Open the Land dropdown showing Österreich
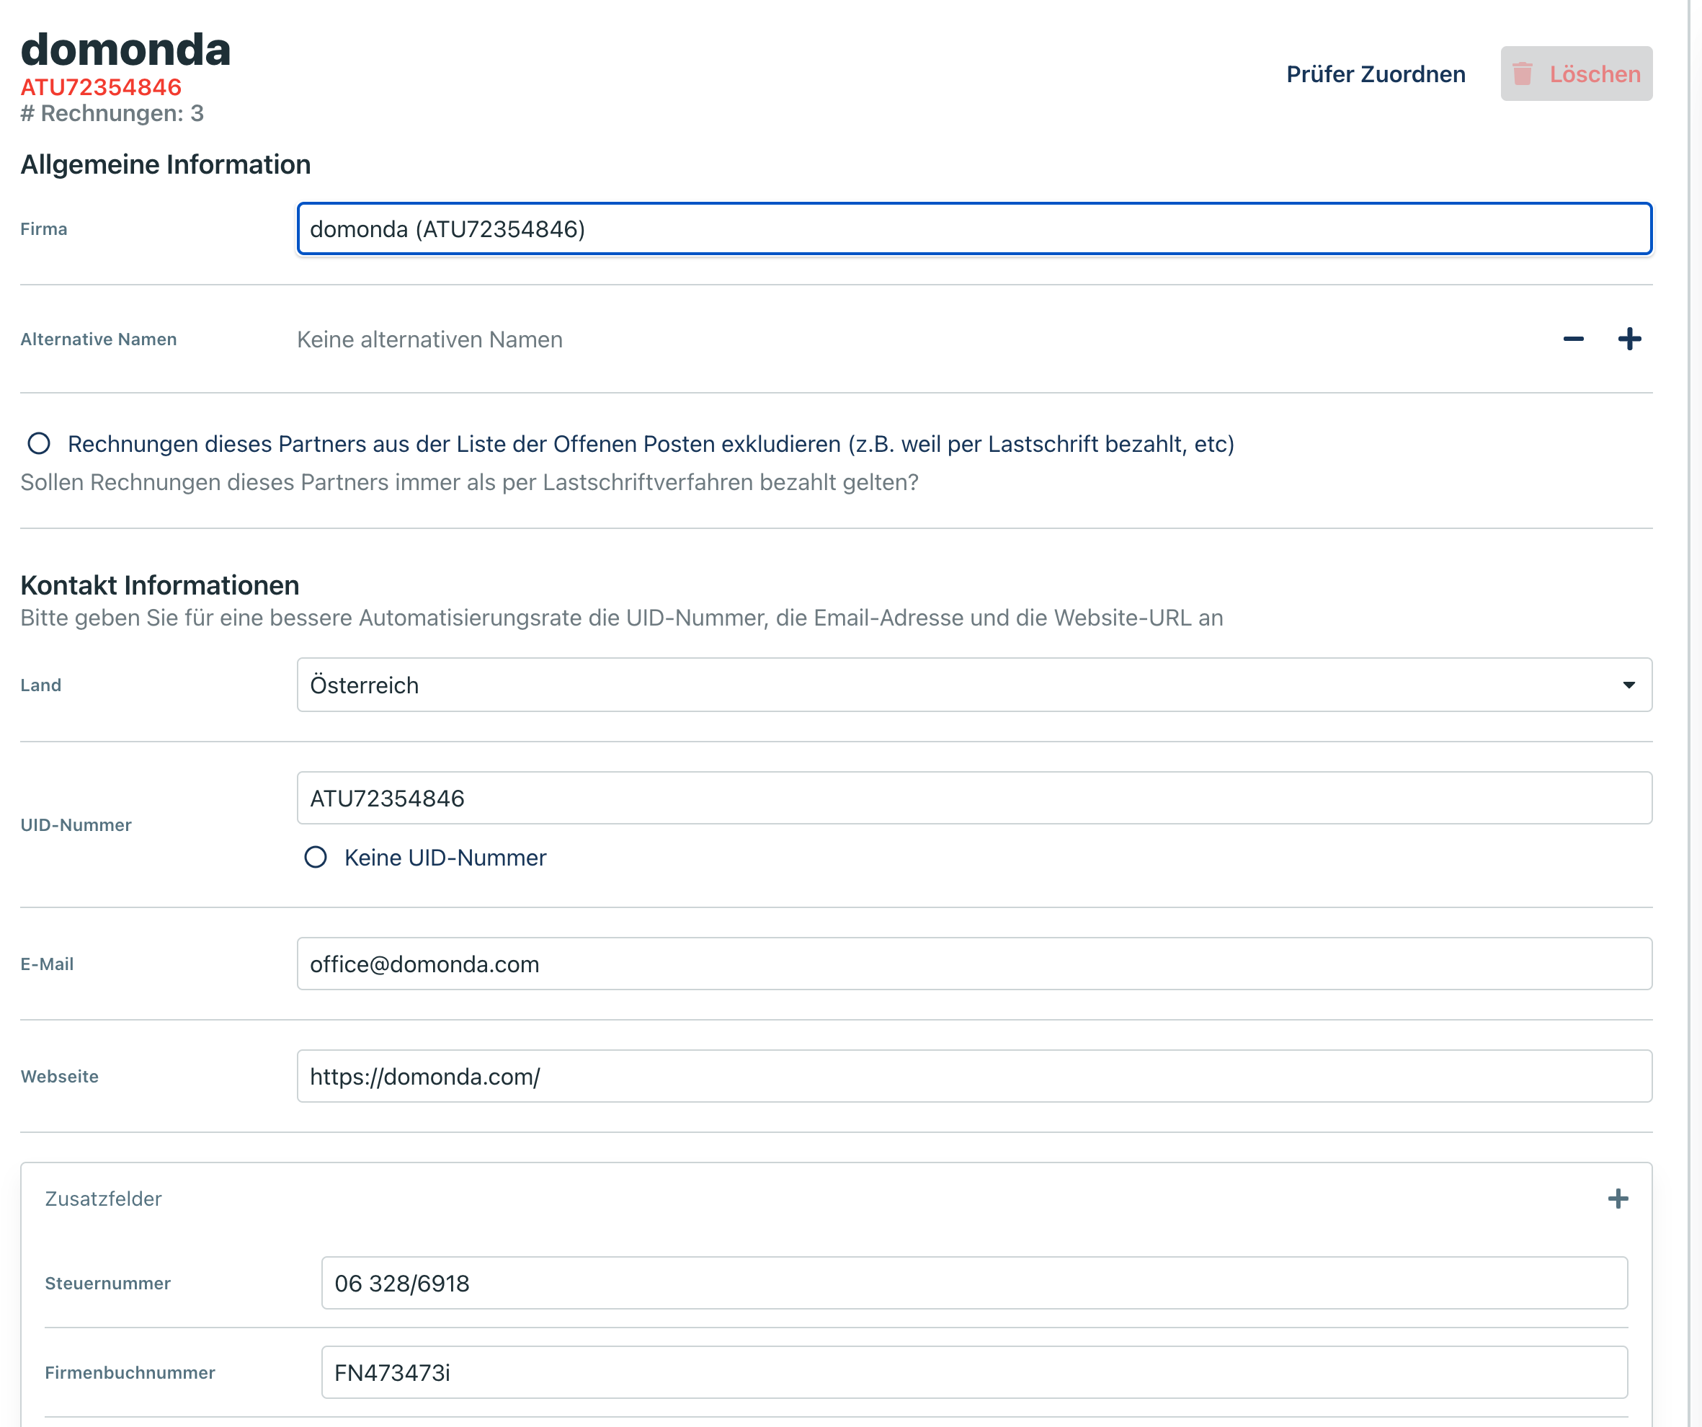1702x1427 pixels. (973, 685)
